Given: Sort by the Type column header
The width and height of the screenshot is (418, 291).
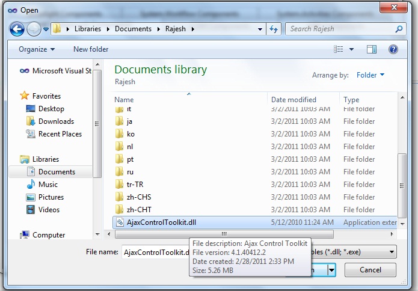Looking at the screenshot, I should (351, 100).
